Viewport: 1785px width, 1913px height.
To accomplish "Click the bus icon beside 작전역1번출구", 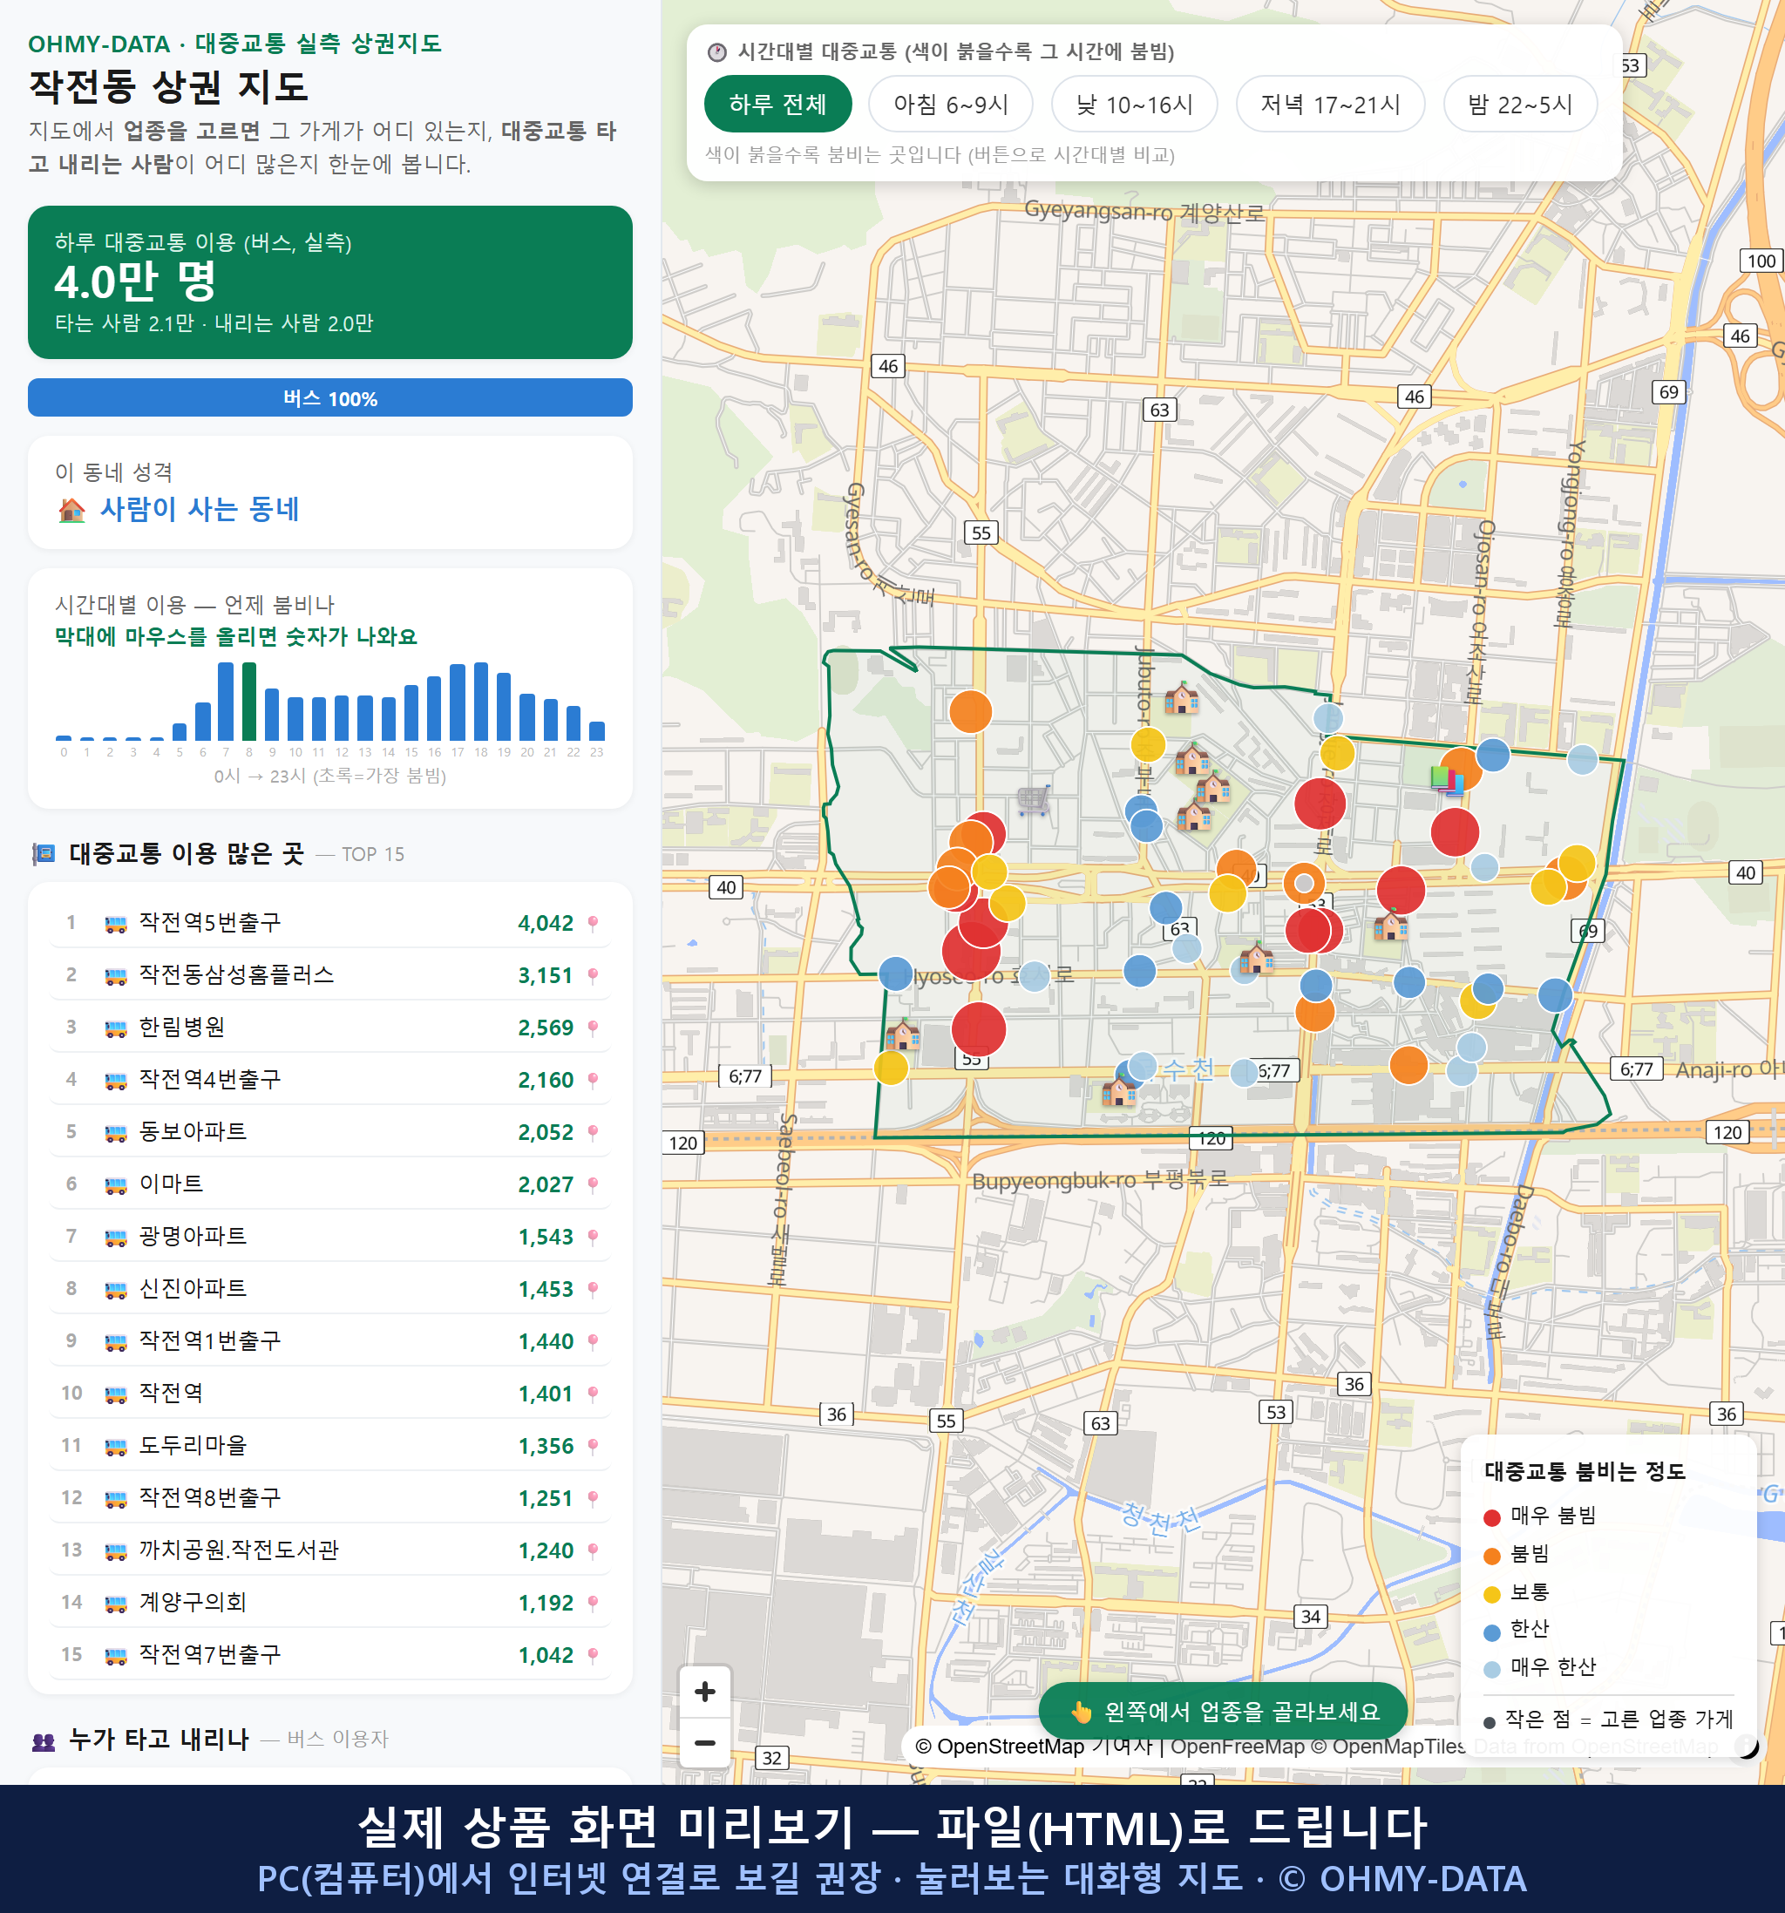I will [x=115, y=1342].
